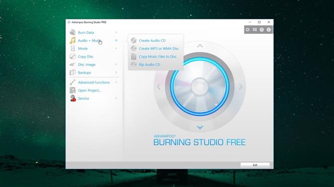Open the Open Project... entry
This screenshot has height=187, width=334.
click(x=89, y=91)
